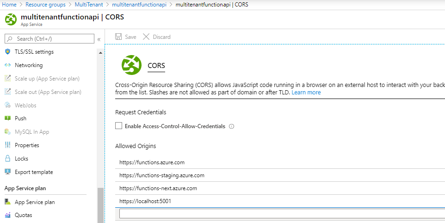
Task: Click the Allowed Origins heading
Action: [136, 146]
